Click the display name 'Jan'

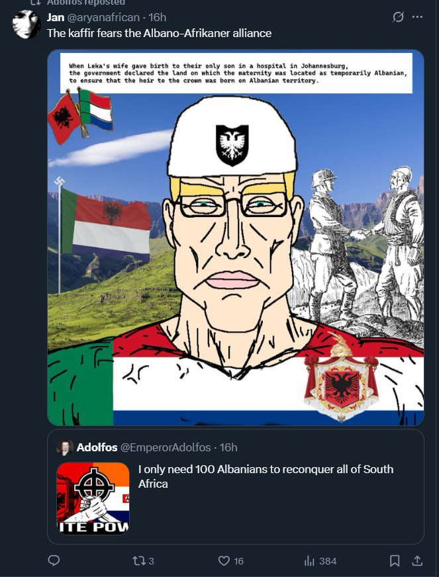pyautogui.click(x=56, y=17)
